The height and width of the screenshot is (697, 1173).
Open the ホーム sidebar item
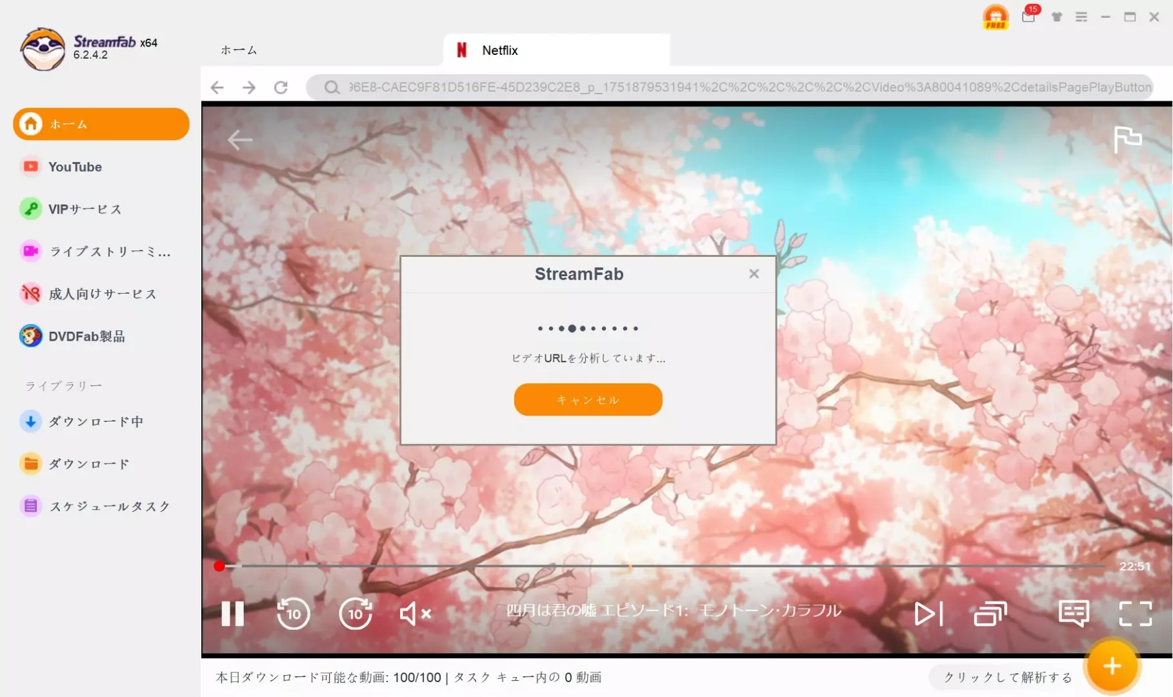(x=101, y=124)
